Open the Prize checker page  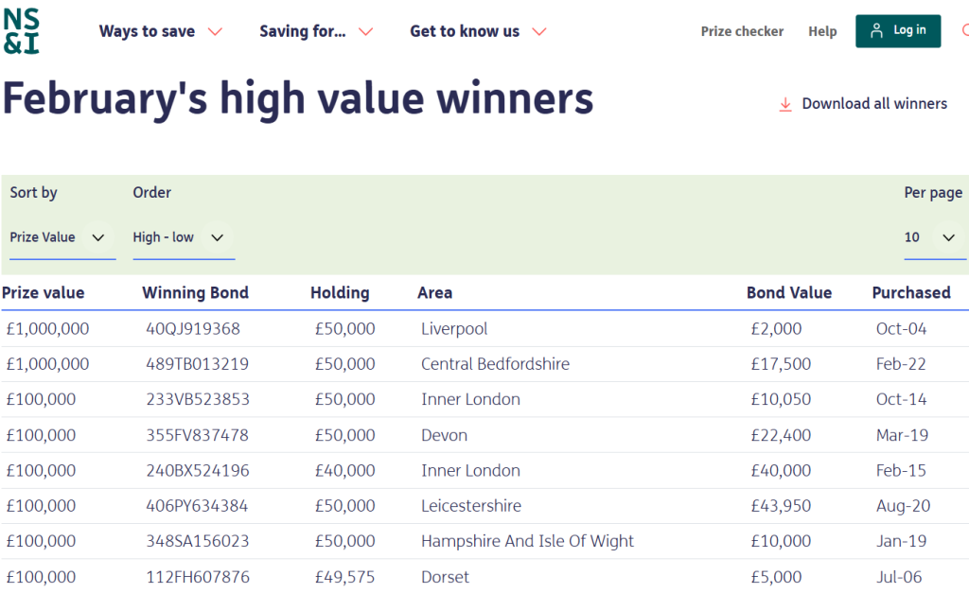742,31
